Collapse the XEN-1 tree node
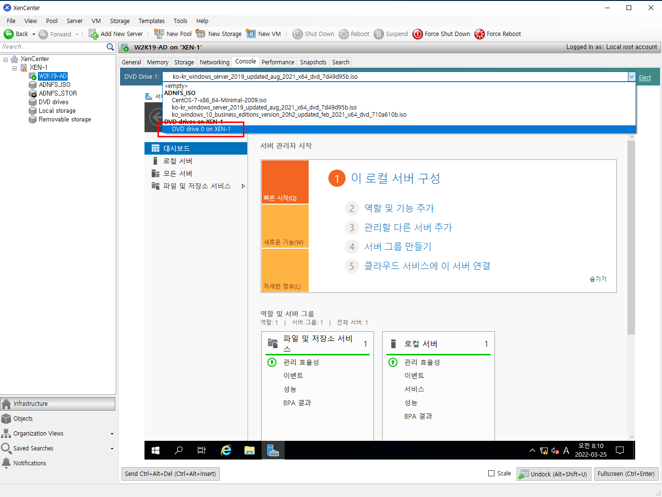This screenshot has height=497, width=662. point(14,68)
